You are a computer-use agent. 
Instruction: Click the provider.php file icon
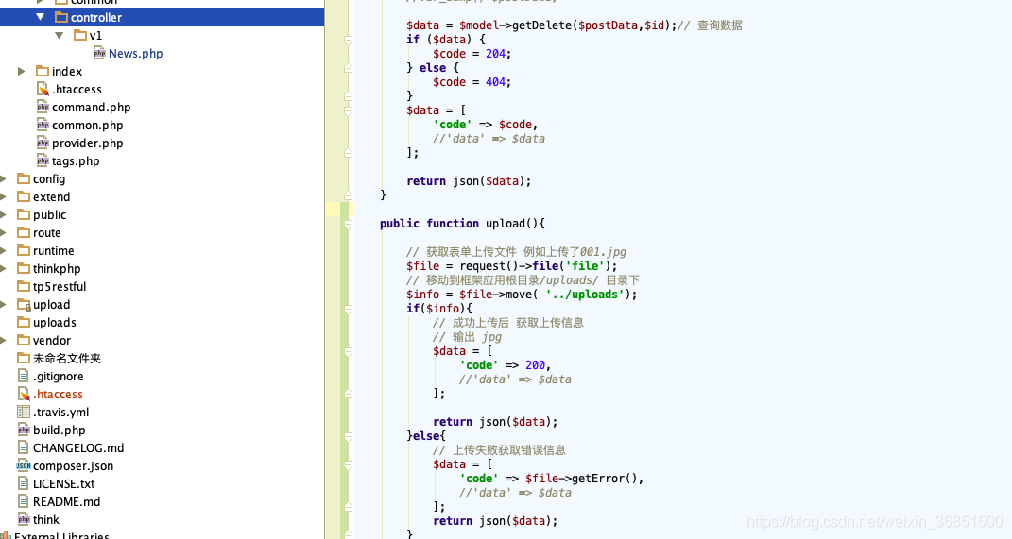pos(43,143)
